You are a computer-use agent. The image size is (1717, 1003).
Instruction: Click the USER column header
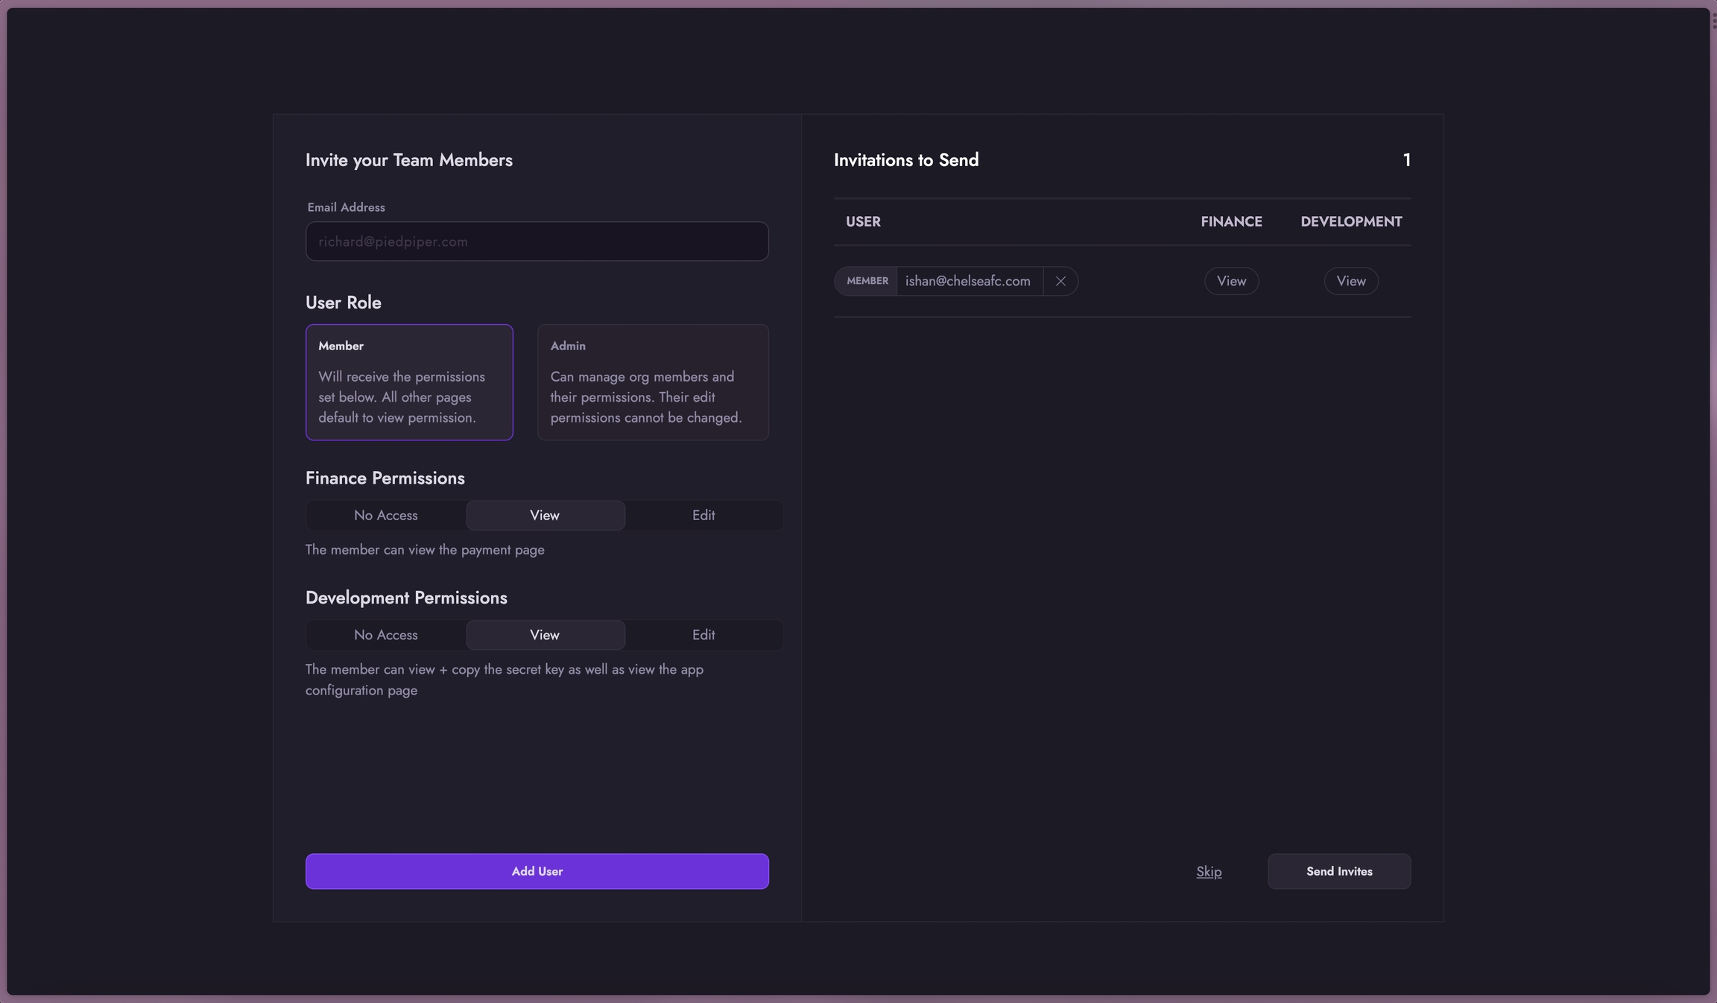point(863,222)
